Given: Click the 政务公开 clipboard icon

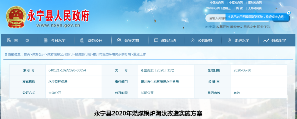Looking at the screenshot, I should (x=82, y=40).
